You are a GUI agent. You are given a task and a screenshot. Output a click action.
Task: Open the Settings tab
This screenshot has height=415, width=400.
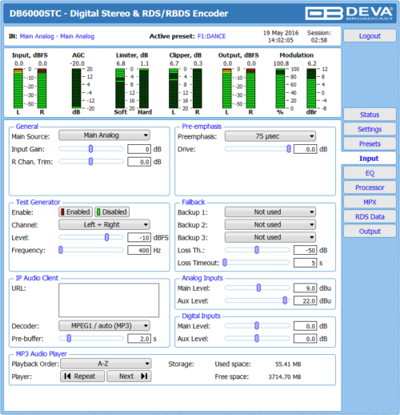tap(370, 129)
